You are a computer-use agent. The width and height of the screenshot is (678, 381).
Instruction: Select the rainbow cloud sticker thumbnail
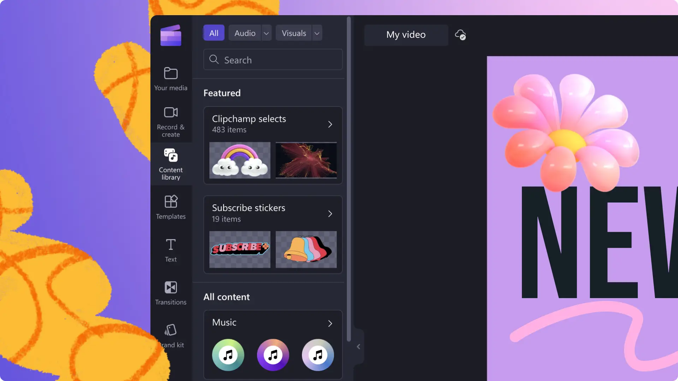[x=240, y=160]
